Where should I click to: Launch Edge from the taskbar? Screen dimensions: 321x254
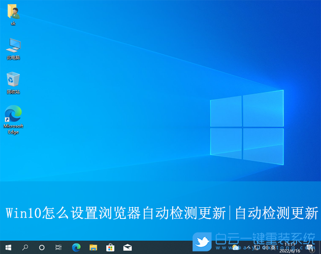coord(76,248)
